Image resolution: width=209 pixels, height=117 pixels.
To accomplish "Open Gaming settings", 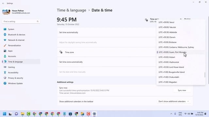I will (21, 67).
